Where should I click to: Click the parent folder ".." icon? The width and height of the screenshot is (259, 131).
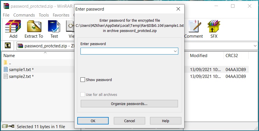[6, 63]
